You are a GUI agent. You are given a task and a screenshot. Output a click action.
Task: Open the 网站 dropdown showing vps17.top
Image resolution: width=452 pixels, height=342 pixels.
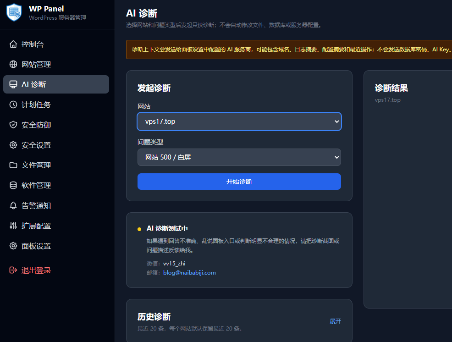point(239,121)
